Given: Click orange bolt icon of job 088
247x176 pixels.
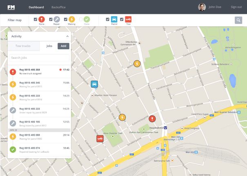Looking at the screenshot, I should (x=13, y=136).
